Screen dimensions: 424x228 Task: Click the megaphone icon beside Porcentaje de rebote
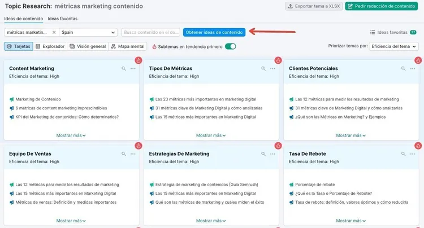291,185
